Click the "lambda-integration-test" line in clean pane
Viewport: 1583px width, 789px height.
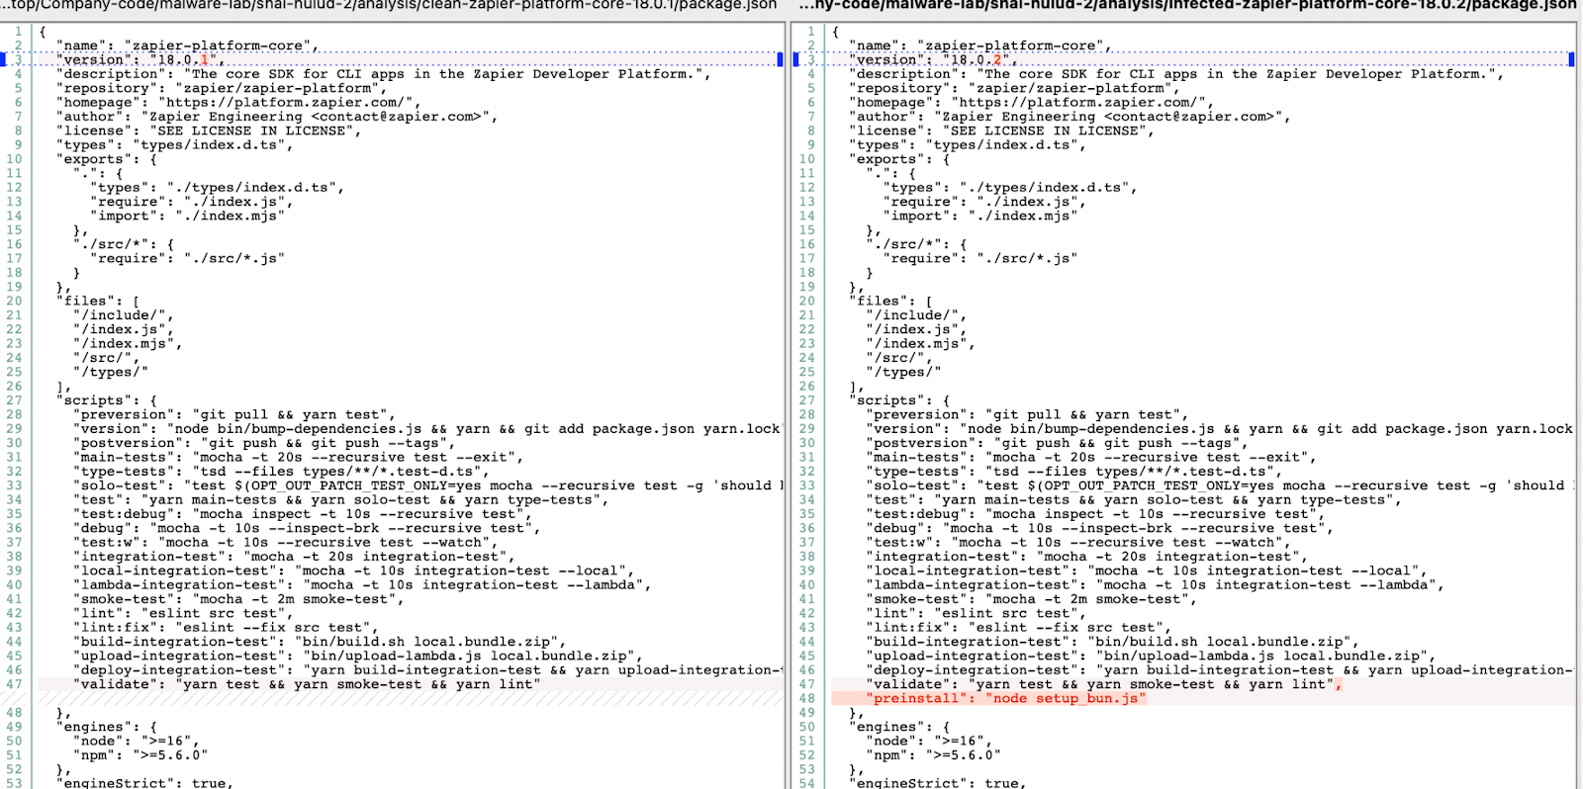pyautogui.click(x=362, y=584)
